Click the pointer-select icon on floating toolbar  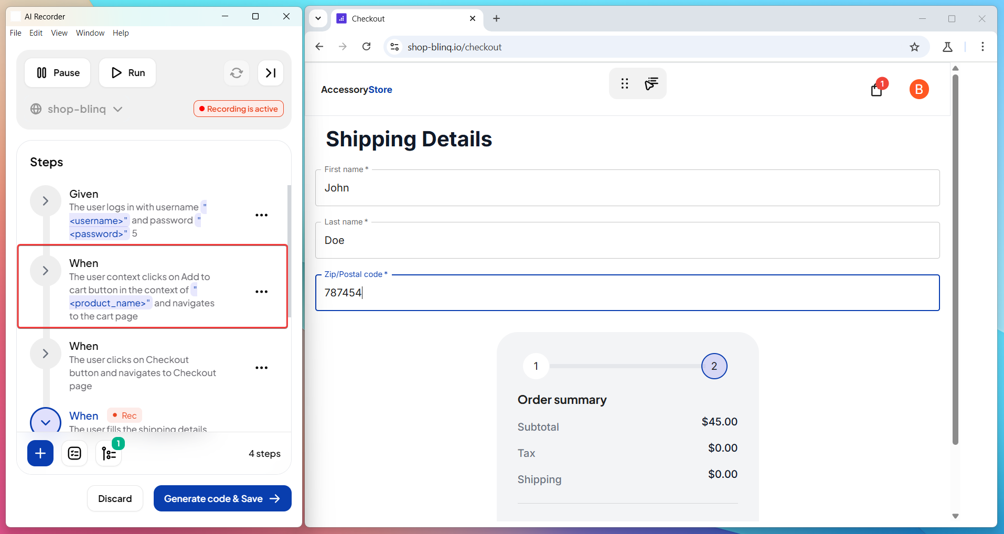(x=651, y=84)
